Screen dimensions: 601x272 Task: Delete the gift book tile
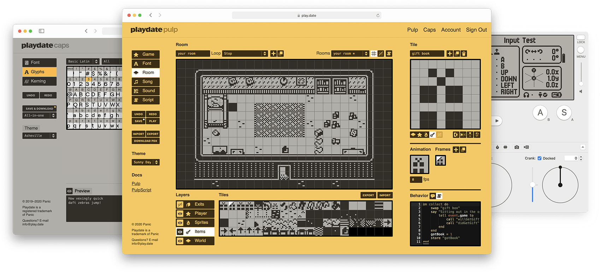(x=464, y=54)
